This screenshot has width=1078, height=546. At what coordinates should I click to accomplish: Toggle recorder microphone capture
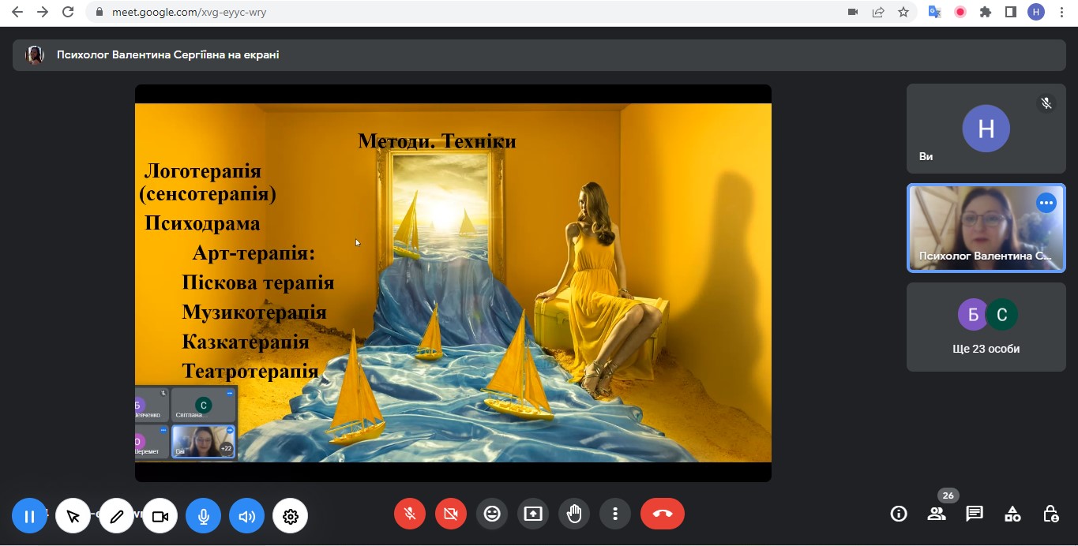(204, 517)
